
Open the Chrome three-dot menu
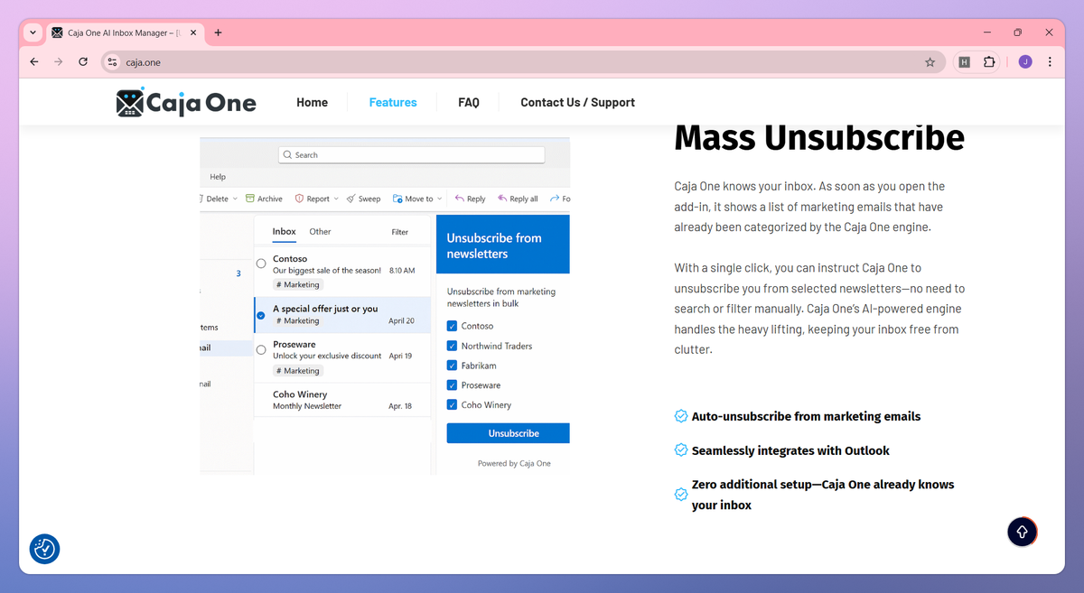point(1050,62)
